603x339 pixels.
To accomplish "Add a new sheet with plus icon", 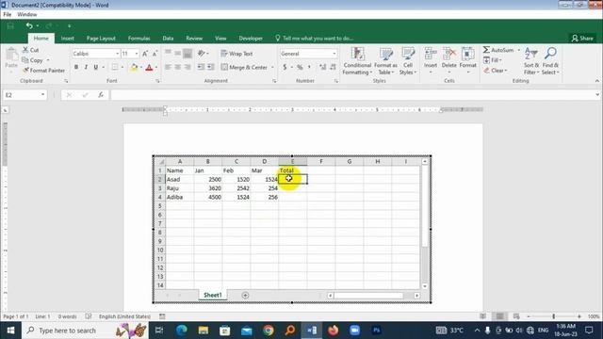I will (x=245, y=295).
